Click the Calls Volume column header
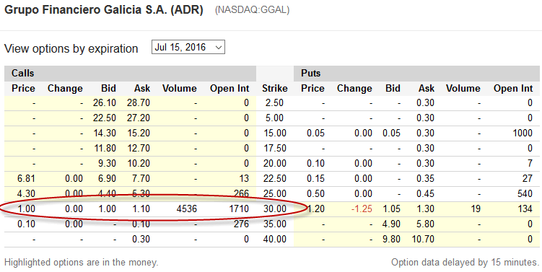 [x=180, y=89]
